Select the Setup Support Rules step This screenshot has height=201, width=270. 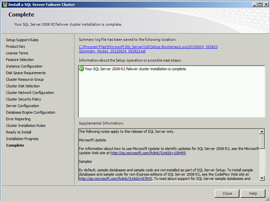[x=22, y=40]
